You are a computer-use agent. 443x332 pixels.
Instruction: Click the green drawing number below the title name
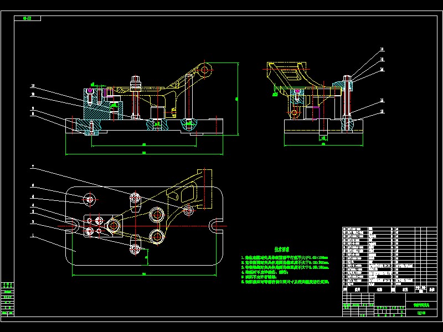(421, 313)
